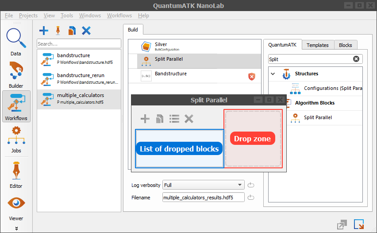
Task: Open the Projects menu
Action: coord(28,16)
